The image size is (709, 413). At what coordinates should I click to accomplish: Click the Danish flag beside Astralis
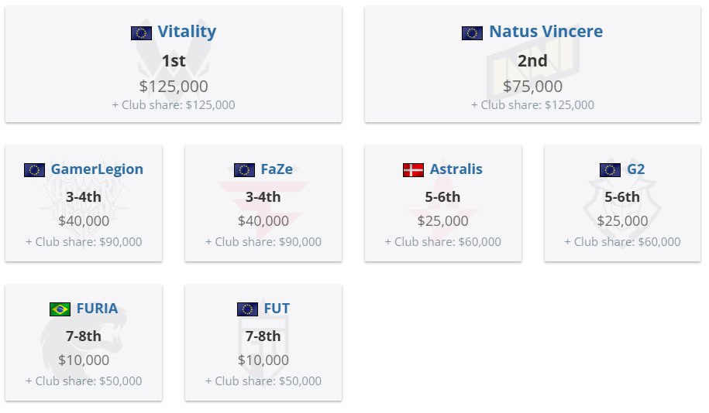413,170
